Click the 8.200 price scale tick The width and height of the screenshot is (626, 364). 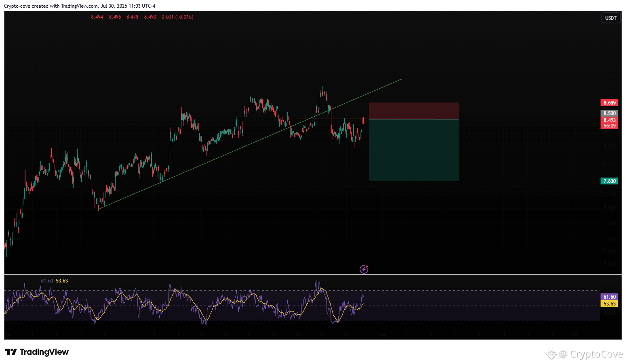(x=609, y=146)
